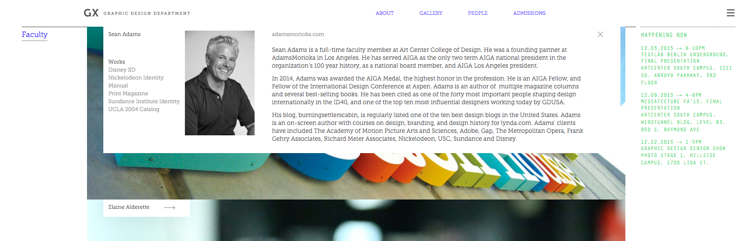Open the About menu
The image size is (747, 241).
[385, 13]
